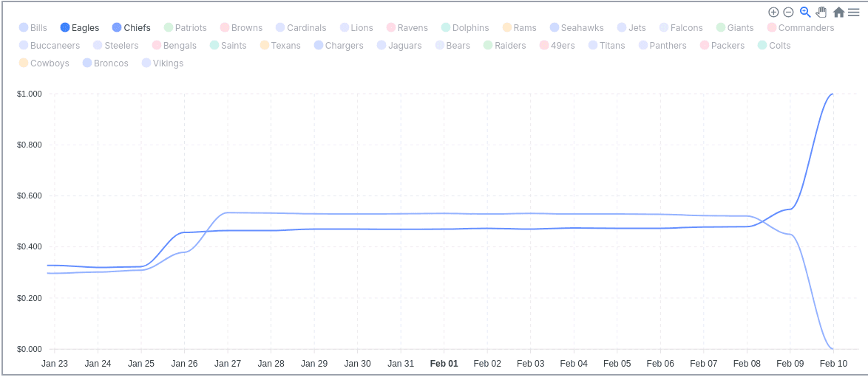Enable the Lions legend item
Image resolution: width=868 pixels, height=377 pixels.
356,27
